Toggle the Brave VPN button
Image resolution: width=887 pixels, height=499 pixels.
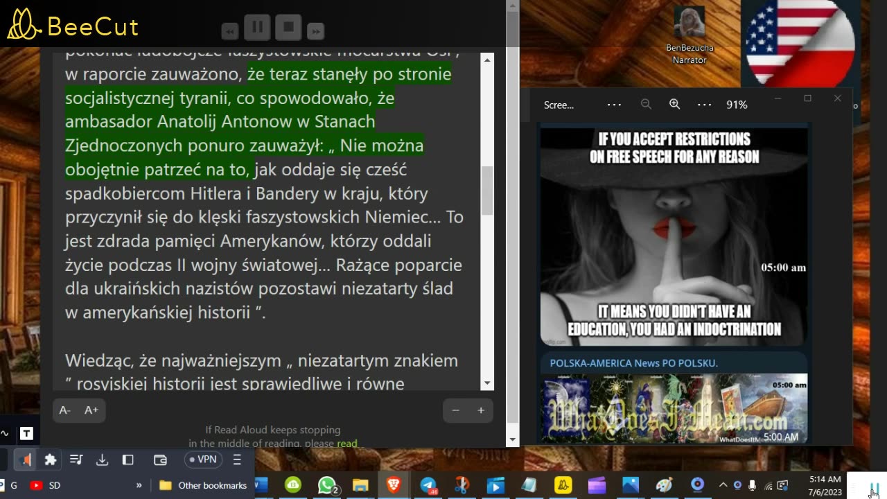point(203,459)
